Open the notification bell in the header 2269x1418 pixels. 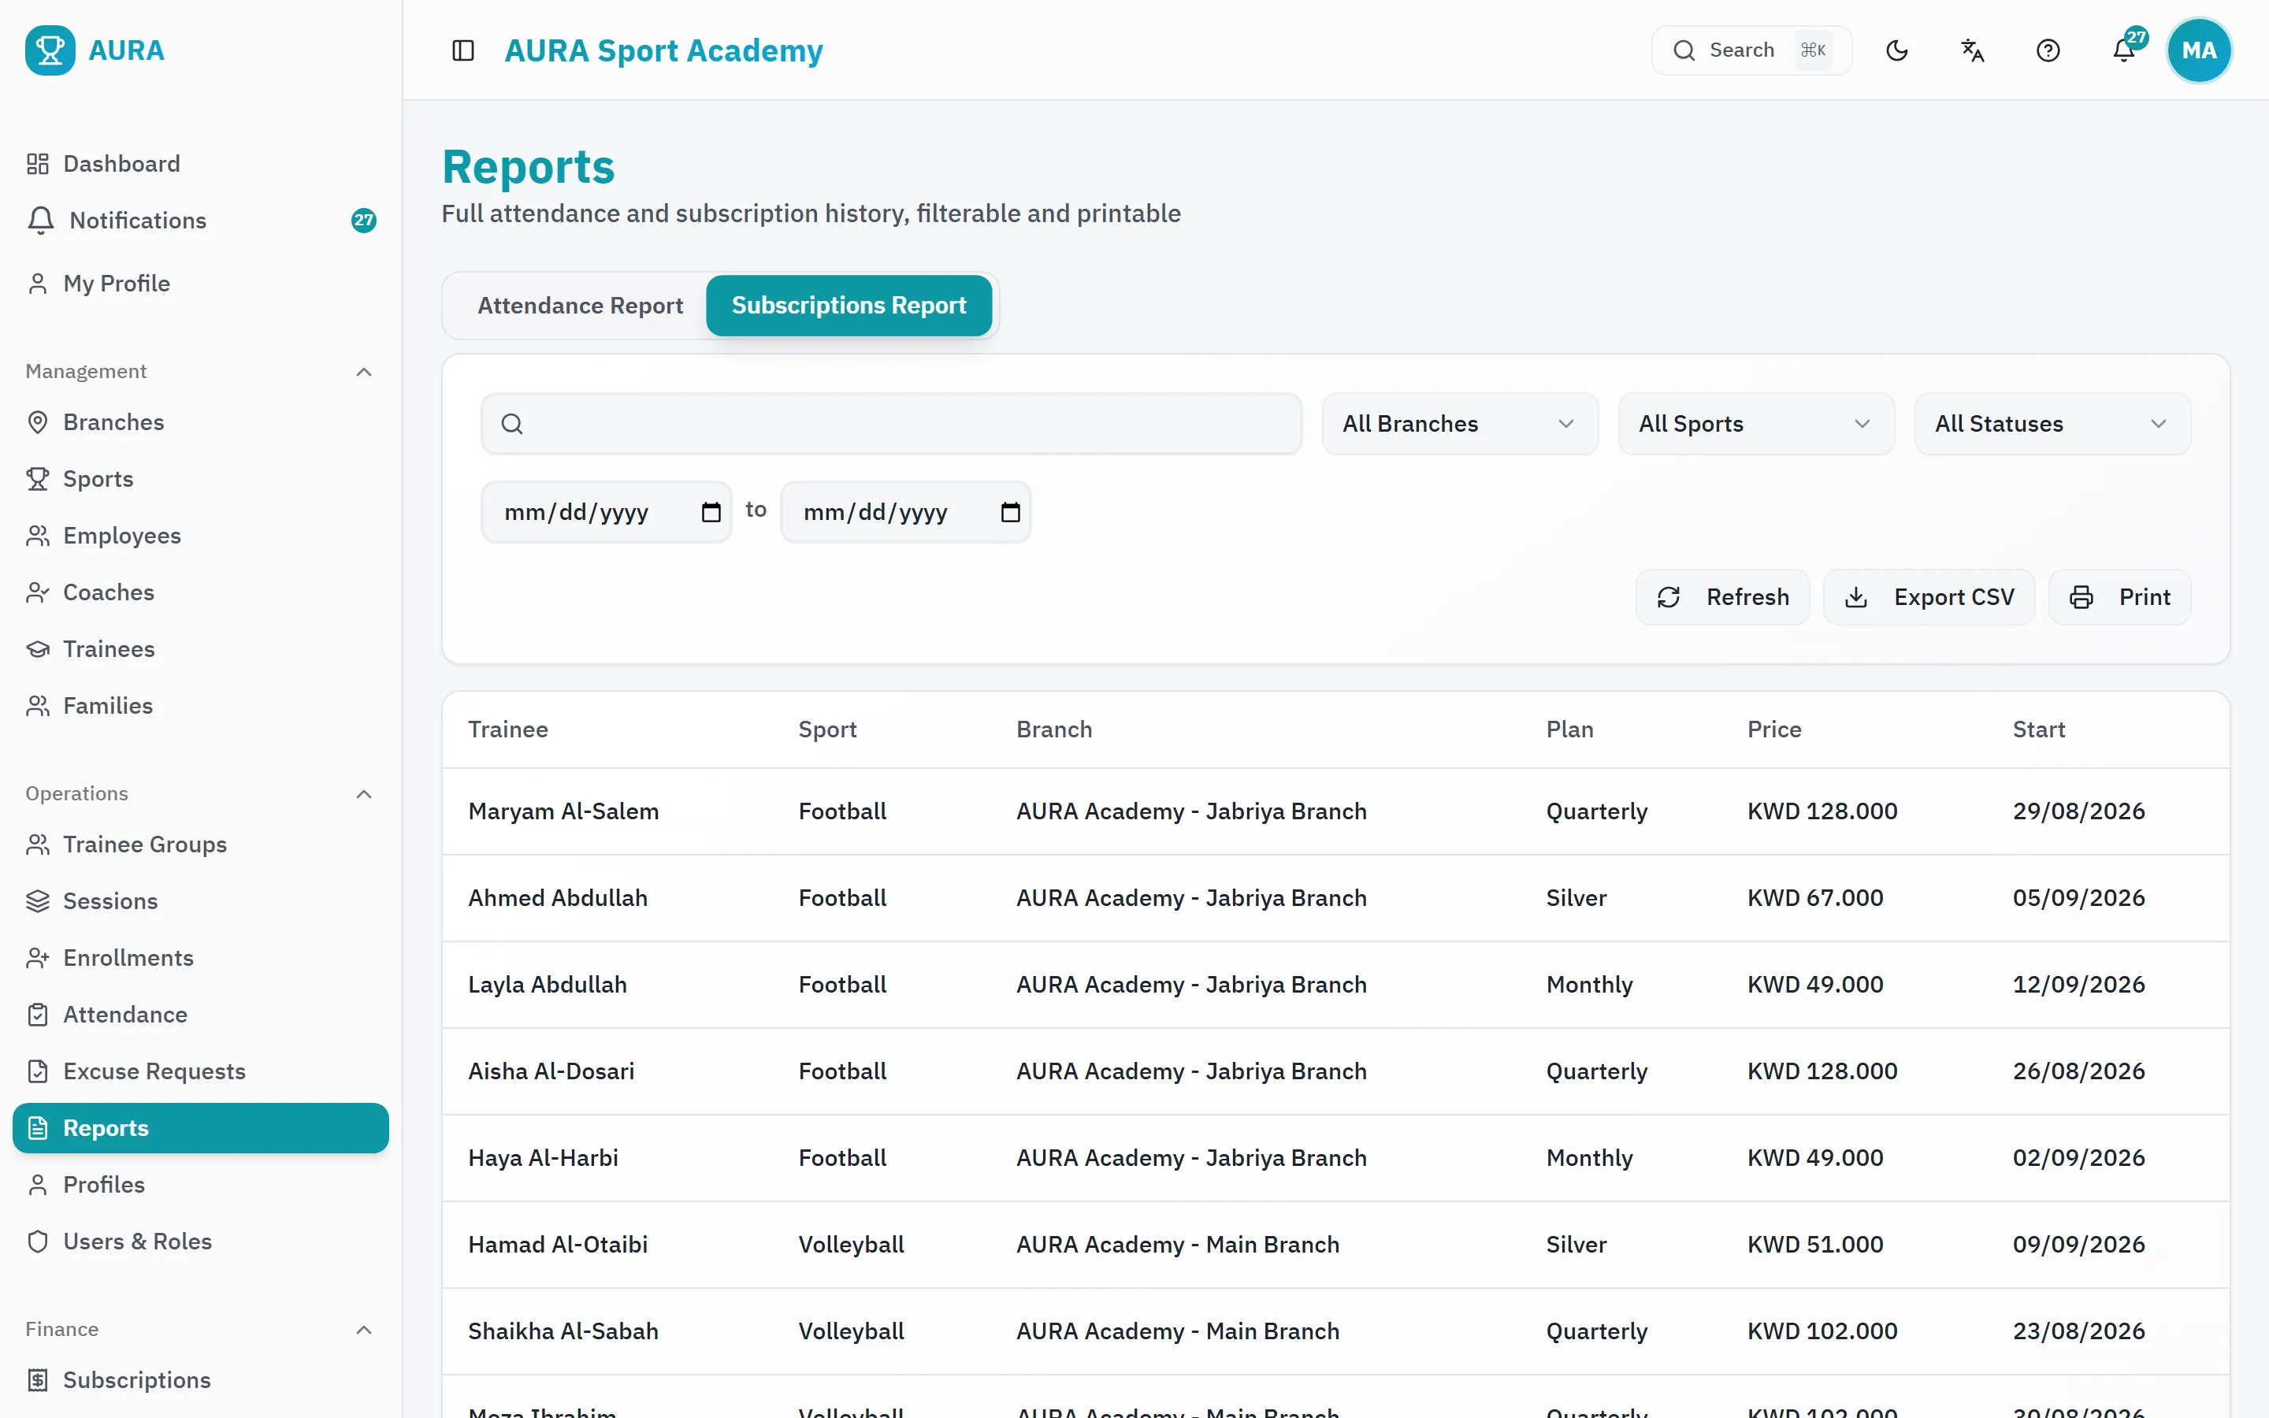click(x=2124, y=50)
